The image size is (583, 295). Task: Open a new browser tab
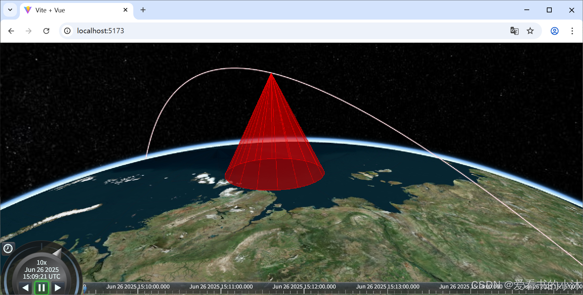coord(143,10)
